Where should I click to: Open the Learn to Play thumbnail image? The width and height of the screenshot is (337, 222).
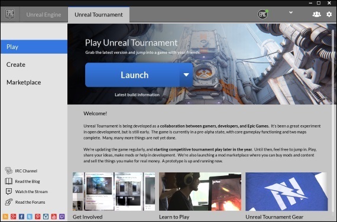pyautogui.click(x=200, y=191)
